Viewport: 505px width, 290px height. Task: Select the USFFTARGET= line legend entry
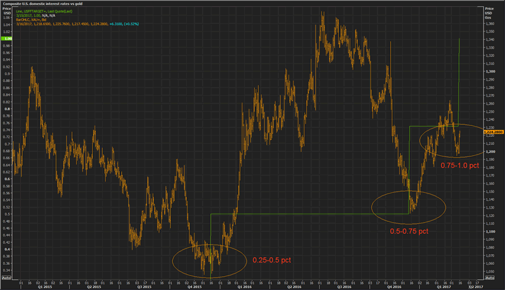tap(44, 11)
